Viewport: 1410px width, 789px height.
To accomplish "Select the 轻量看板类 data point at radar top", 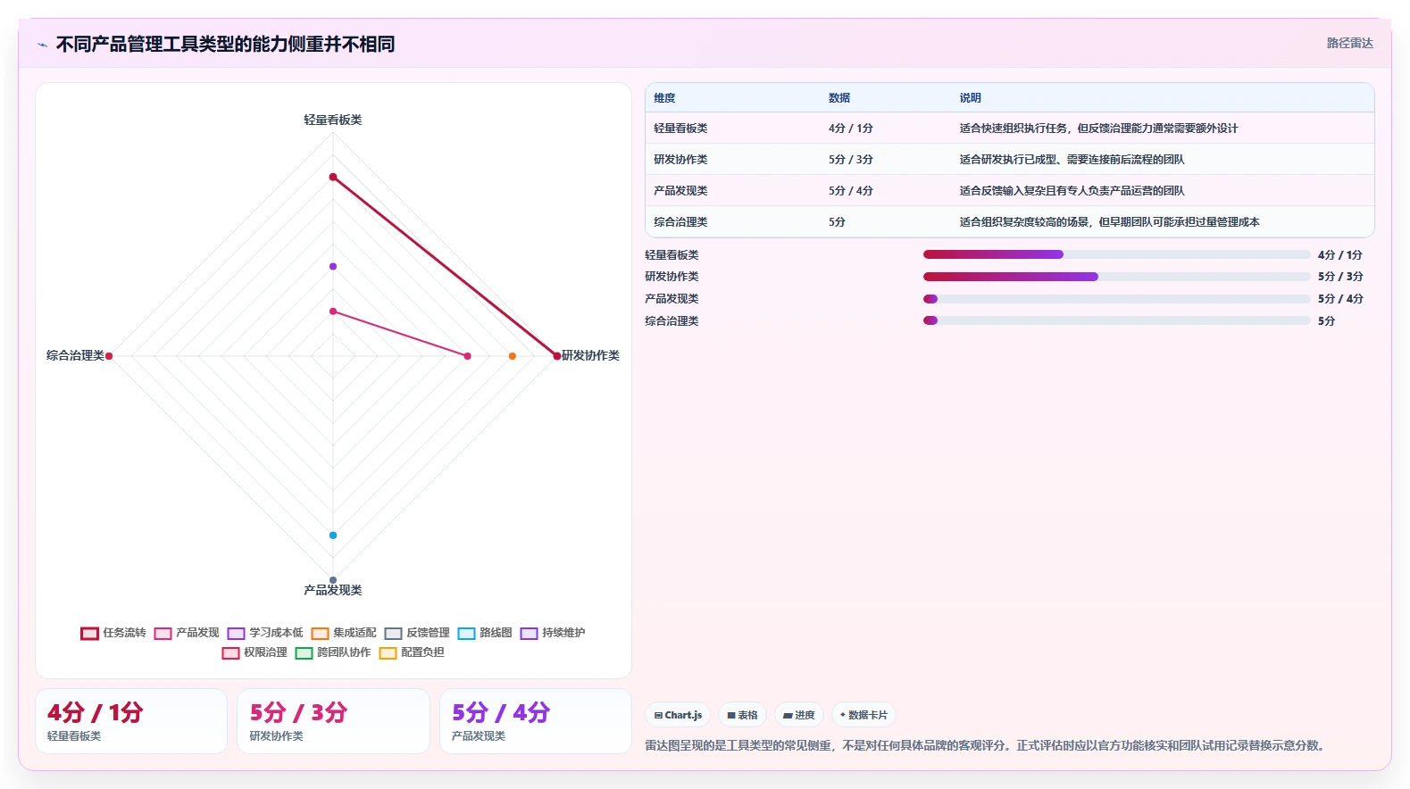I will tap(333, 177).
